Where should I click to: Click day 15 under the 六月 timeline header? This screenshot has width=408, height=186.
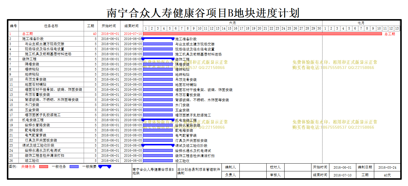click(x=230, y=28)
